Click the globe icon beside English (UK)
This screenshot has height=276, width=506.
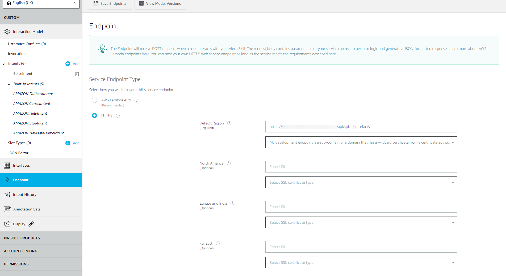point(9,3)
